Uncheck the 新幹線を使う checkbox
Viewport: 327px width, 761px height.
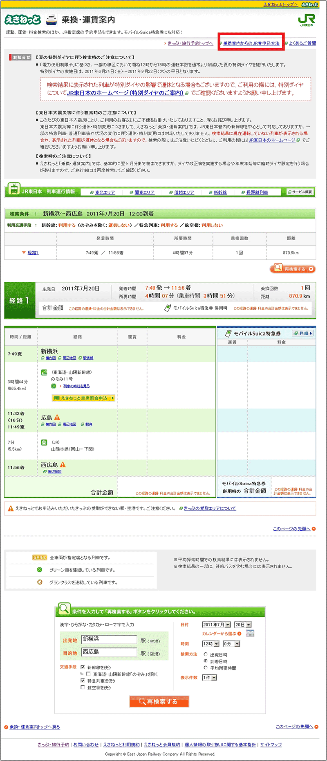(83, 667)
